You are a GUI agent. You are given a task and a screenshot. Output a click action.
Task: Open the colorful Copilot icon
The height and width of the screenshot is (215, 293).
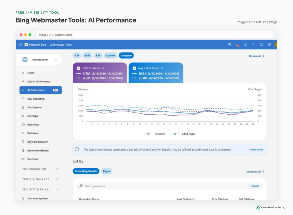237,45
